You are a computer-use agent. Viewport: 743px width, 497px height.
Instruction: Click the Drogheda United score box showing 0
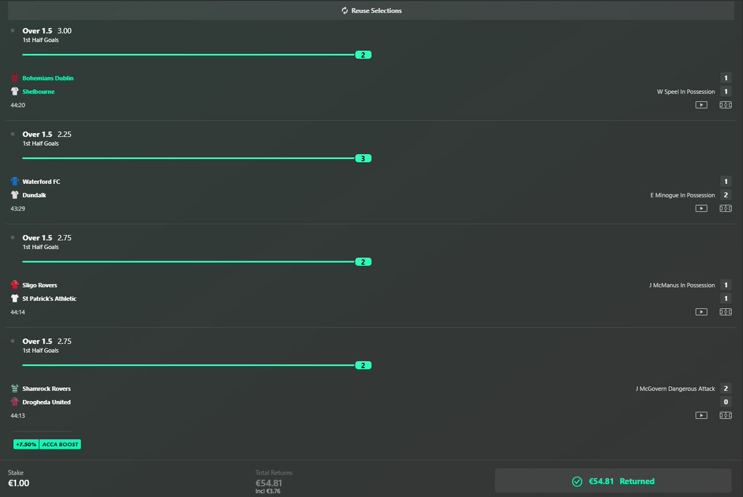726,402
